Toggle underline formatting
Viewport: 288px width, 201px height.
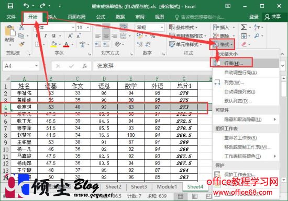pyautogui.click(x=53, y=36)
